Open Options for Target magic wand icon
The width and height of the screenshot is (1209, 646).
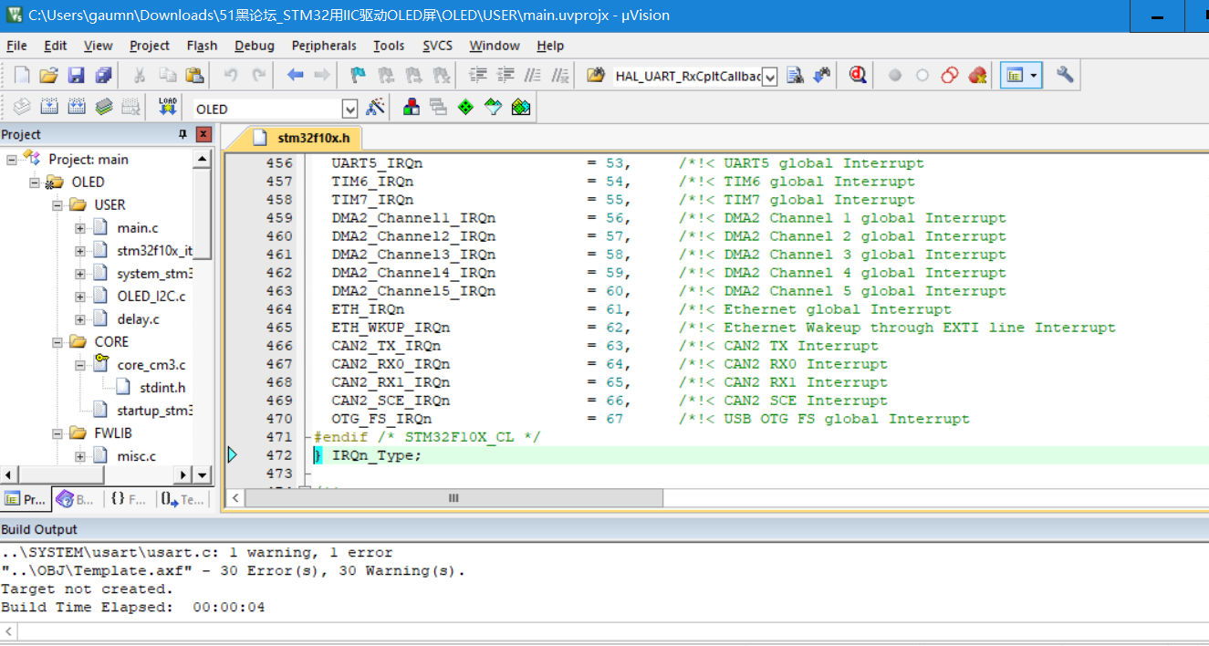376,107
